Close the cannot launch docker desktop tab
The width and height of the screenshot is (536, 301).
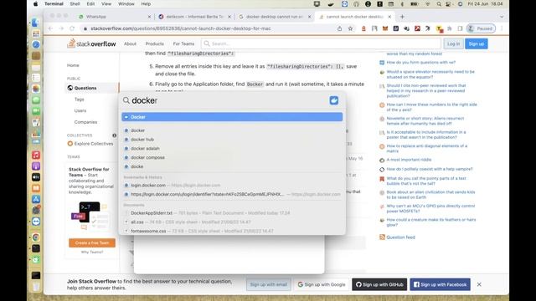pyautogui.click(x=389, y=17)
